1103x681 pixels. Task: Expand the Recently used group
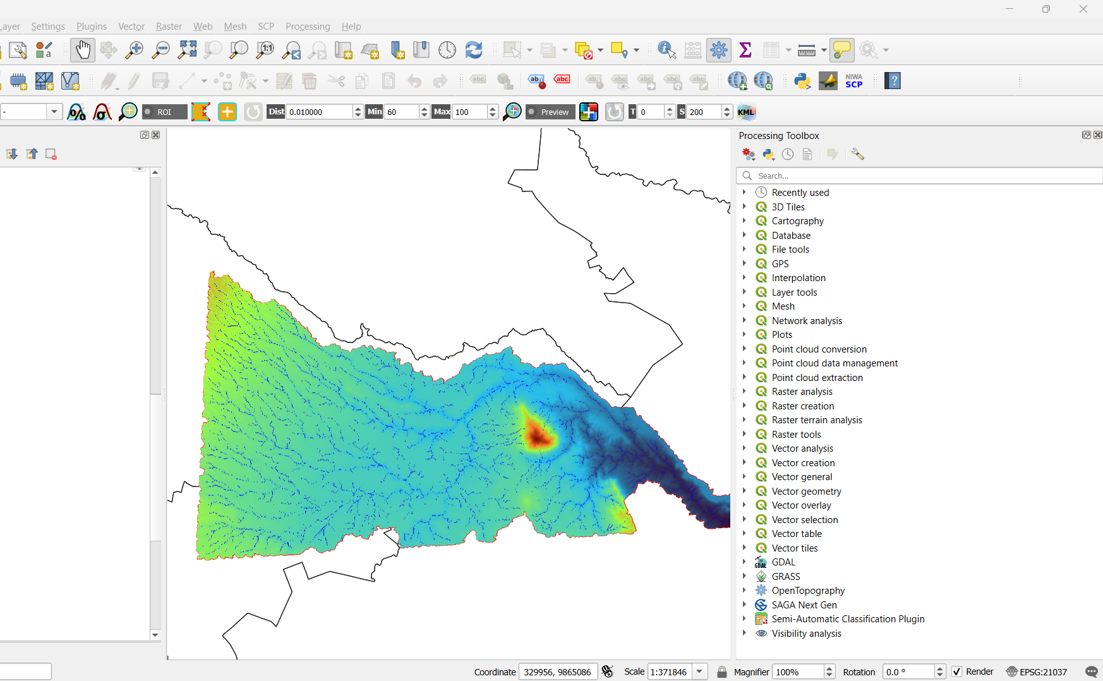[744, 193]
